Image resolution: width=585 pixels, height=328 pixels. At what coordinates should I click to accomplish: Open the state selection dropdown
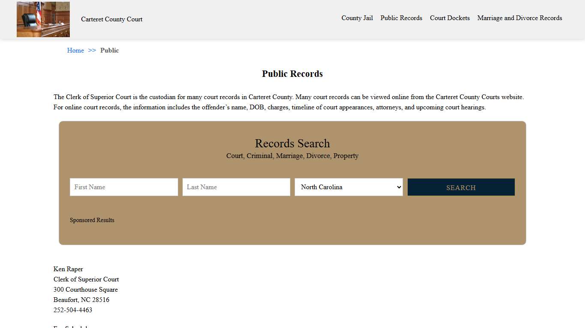point(348,187)
